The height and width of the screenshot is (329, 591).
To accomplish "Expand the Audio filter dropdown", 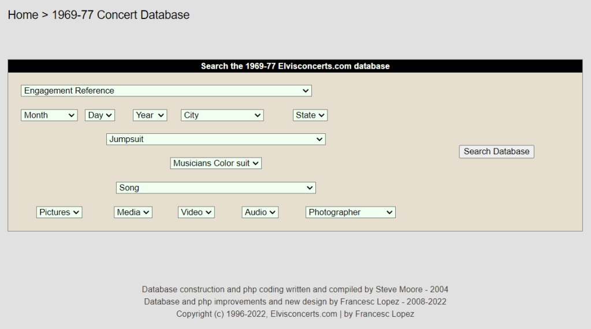I will (x=260, y=212).
